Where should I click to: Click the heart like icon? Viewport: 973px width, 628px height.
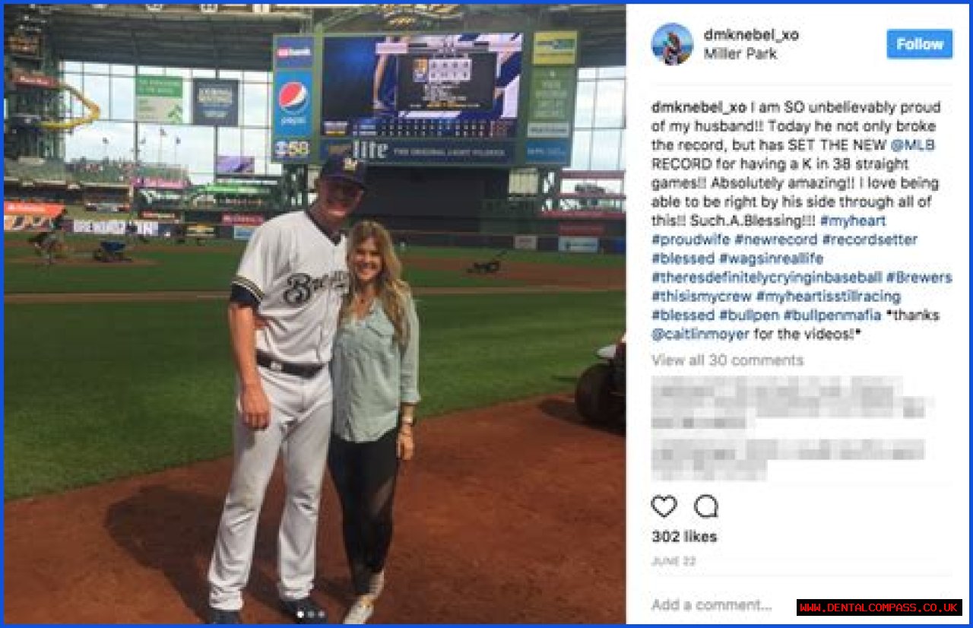tap(664, 506)
